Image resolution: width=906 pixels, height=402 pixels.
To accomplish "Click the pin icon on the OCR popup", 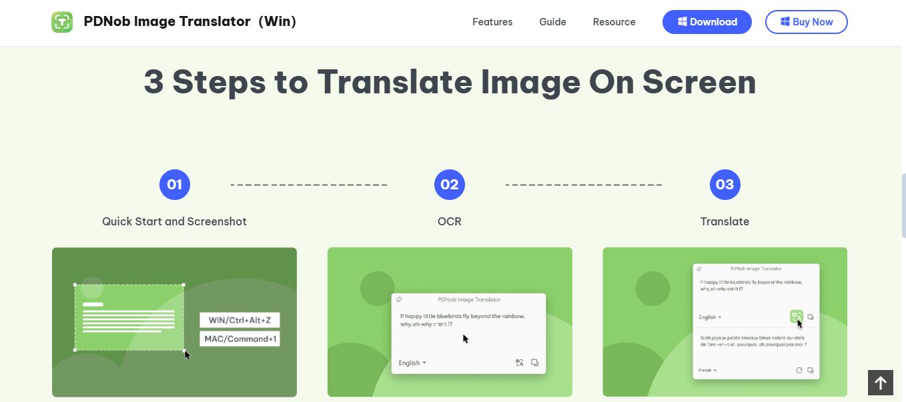I will (x=399, y=299).
